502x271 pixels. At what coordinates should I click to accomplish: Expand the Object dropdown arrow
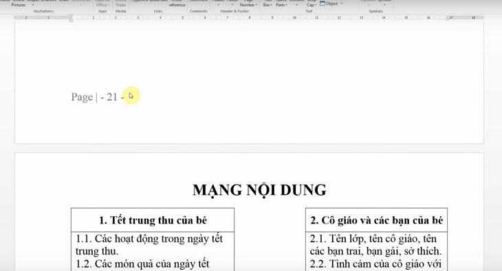pos(342,3)
